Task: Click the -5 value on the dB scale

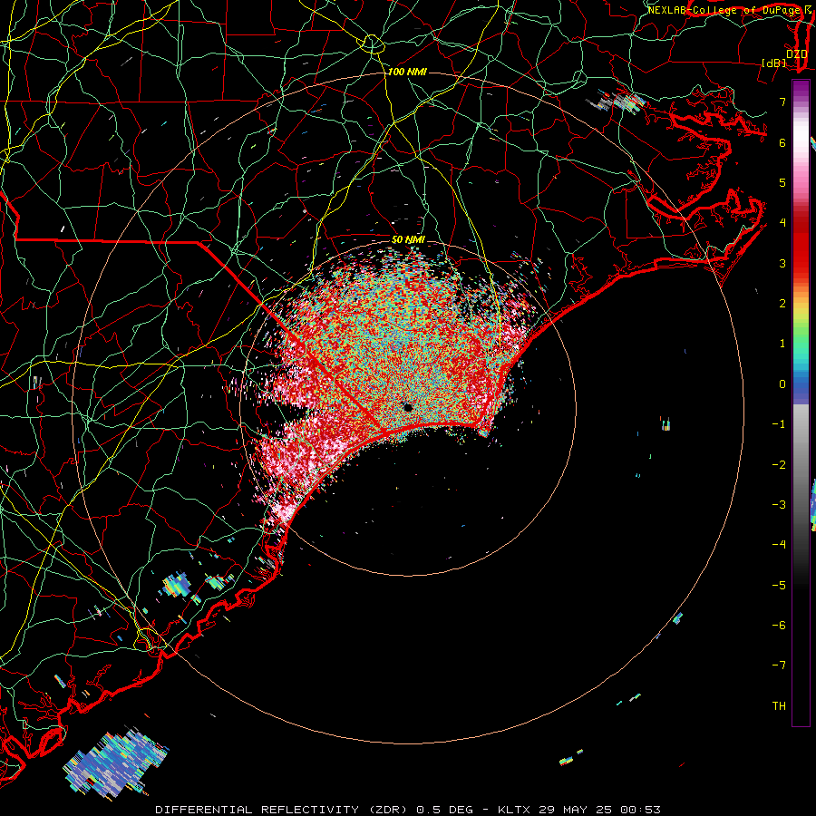Action: pyautogui.click(x=779, y=586)
